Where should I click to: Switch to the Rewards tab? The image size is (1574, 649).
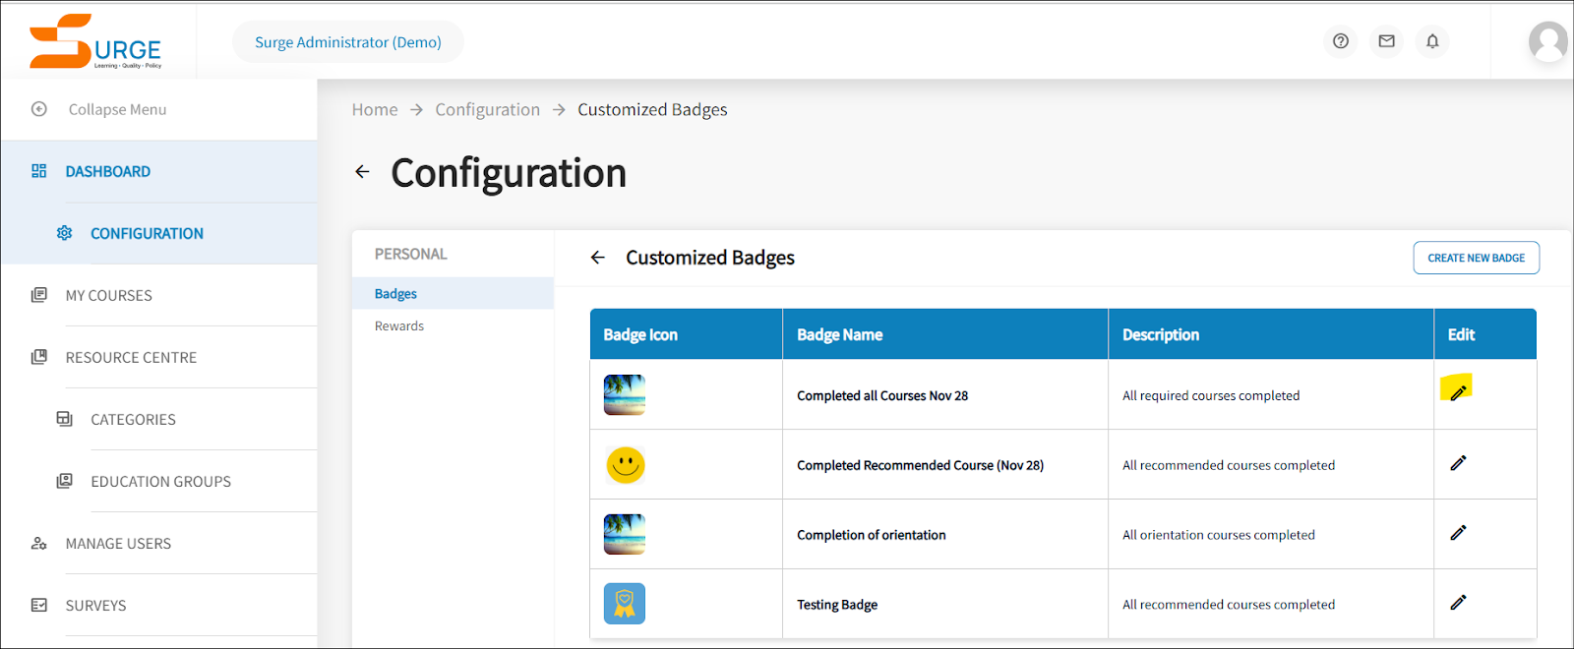[x=398, y=325]
